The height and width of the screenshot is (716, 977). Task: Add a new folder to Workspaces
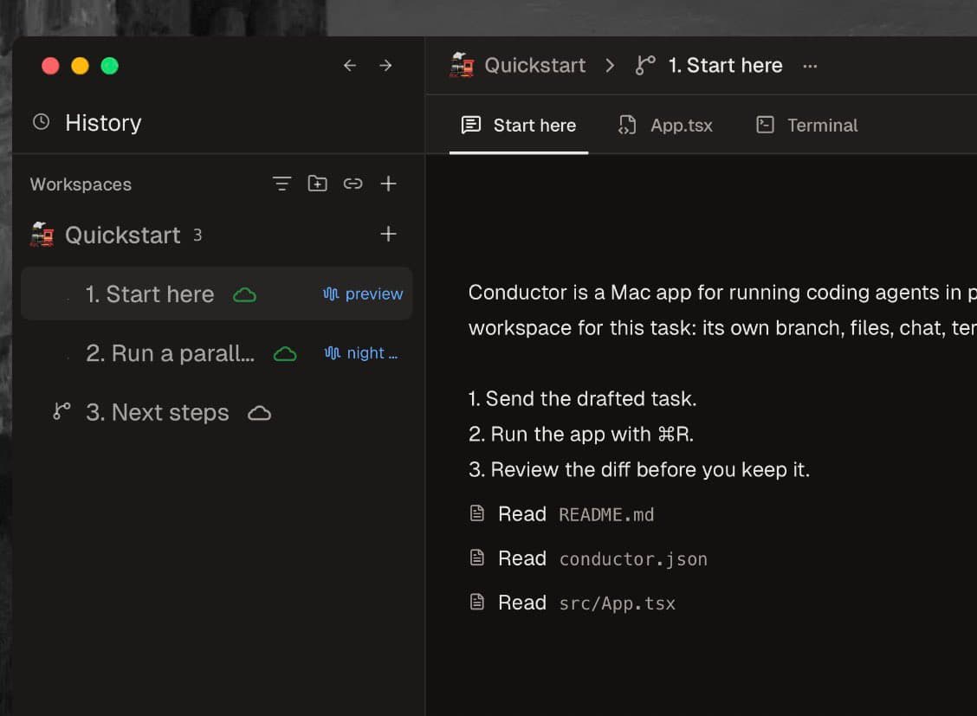[317, 184]
